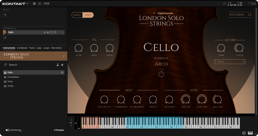Image resolution: width=258 pixels, height=136 pixels.
Task: Adjust the Humanize knob
Action: 137,100
